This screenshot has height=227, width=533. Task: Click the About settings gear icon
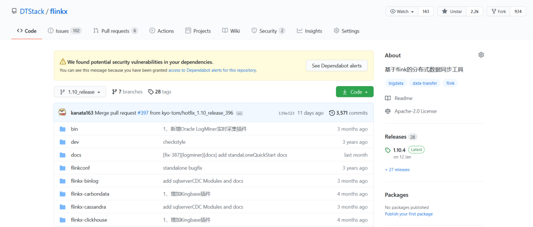pos(481,55)
